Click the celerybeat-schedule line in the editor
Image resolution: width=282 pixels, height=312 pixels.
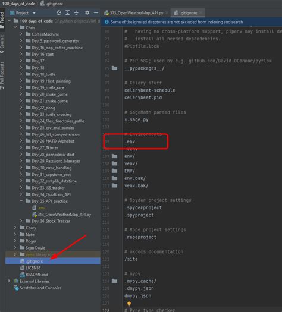150,90
